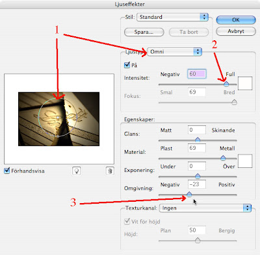This screenshot has height=255, width=260.
Task: Click the trash can delete light icon
Action: pyautogui.click(x=110, y=171)
